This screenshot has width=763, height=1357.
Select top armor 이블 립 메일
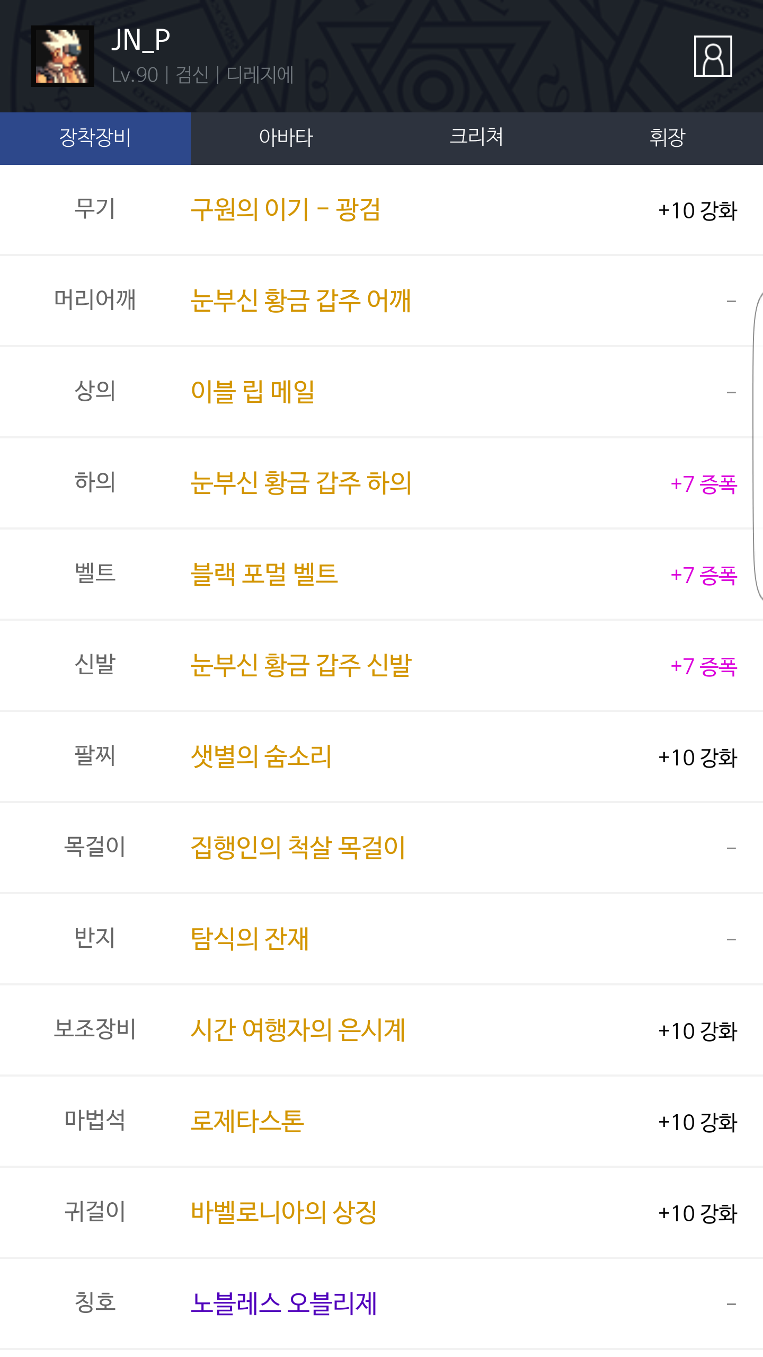[x=253, y=392]
